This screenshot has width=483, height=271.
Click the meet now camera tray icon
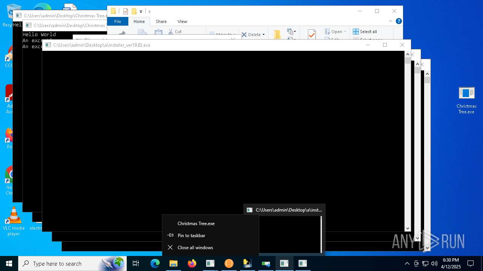tap(416, 263)
